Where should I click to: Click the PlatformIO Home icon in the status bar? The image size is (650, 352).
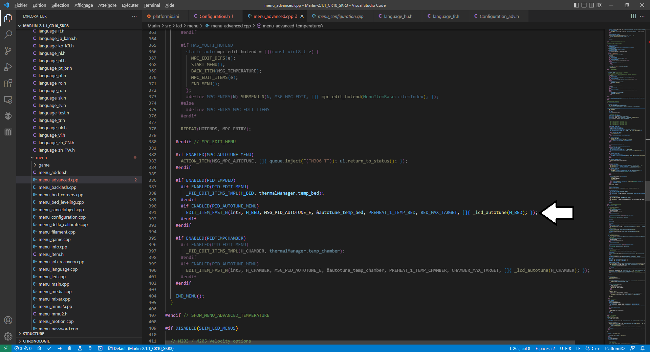pos(39,348)
